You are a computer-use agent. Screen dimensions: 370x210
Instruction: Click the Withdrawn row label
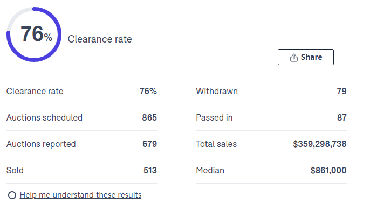[x=217, y=91]
